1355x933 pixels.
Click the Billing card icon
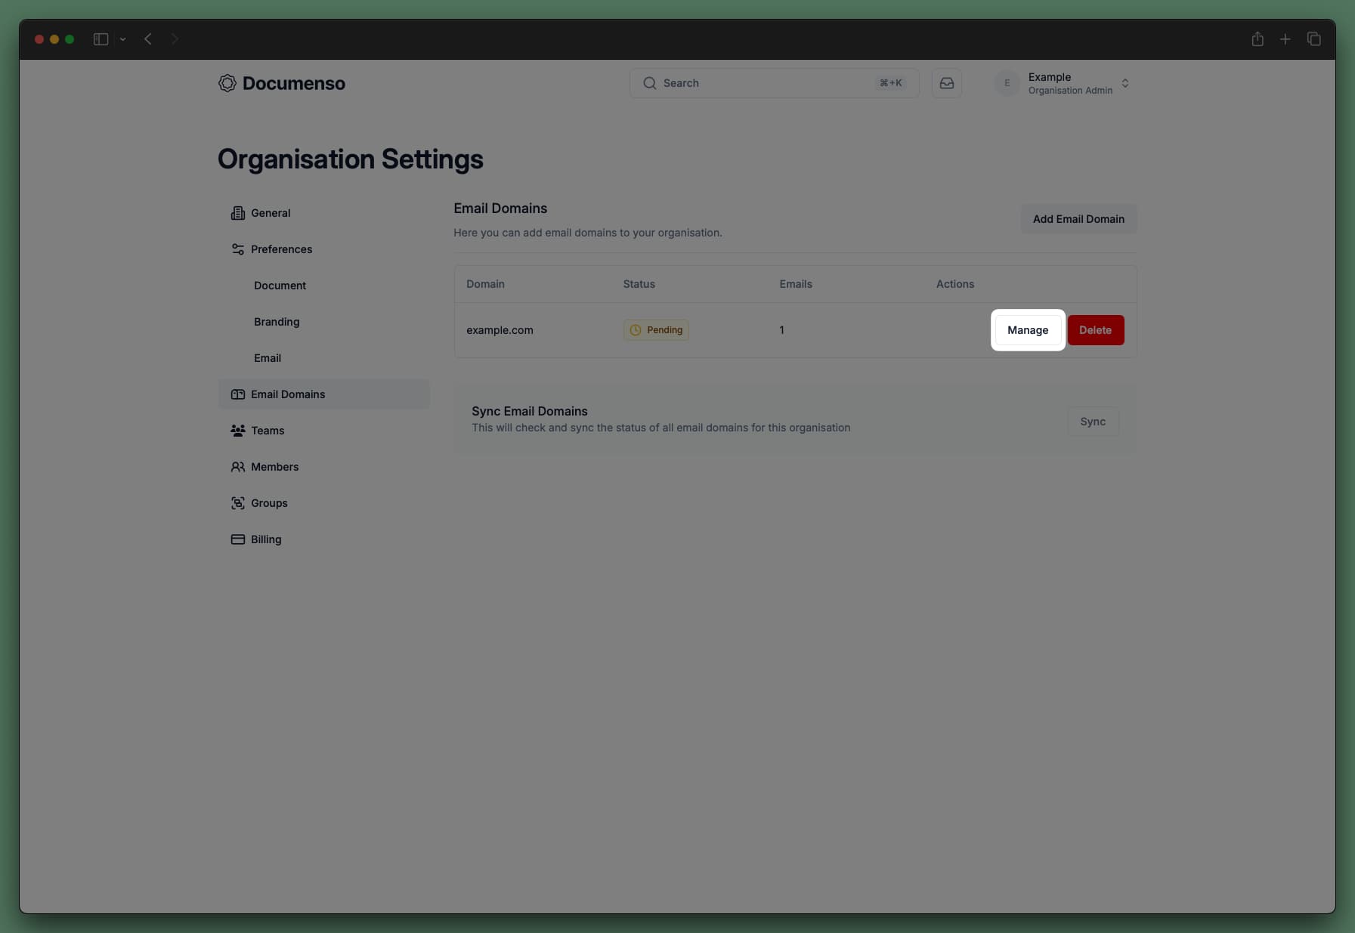click(238, 539)
